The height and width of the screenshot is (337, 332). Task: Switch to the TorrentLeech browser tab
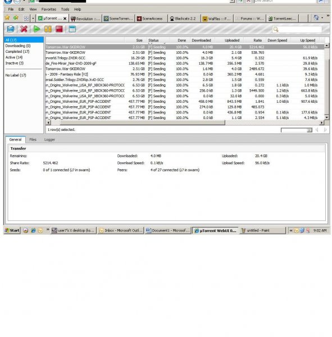(283, 19)
